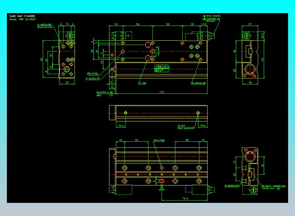Viewport: 295px width, 216px height.
Task: Select the 52 height dimension on left view
Action: click(x=41, y=59)
